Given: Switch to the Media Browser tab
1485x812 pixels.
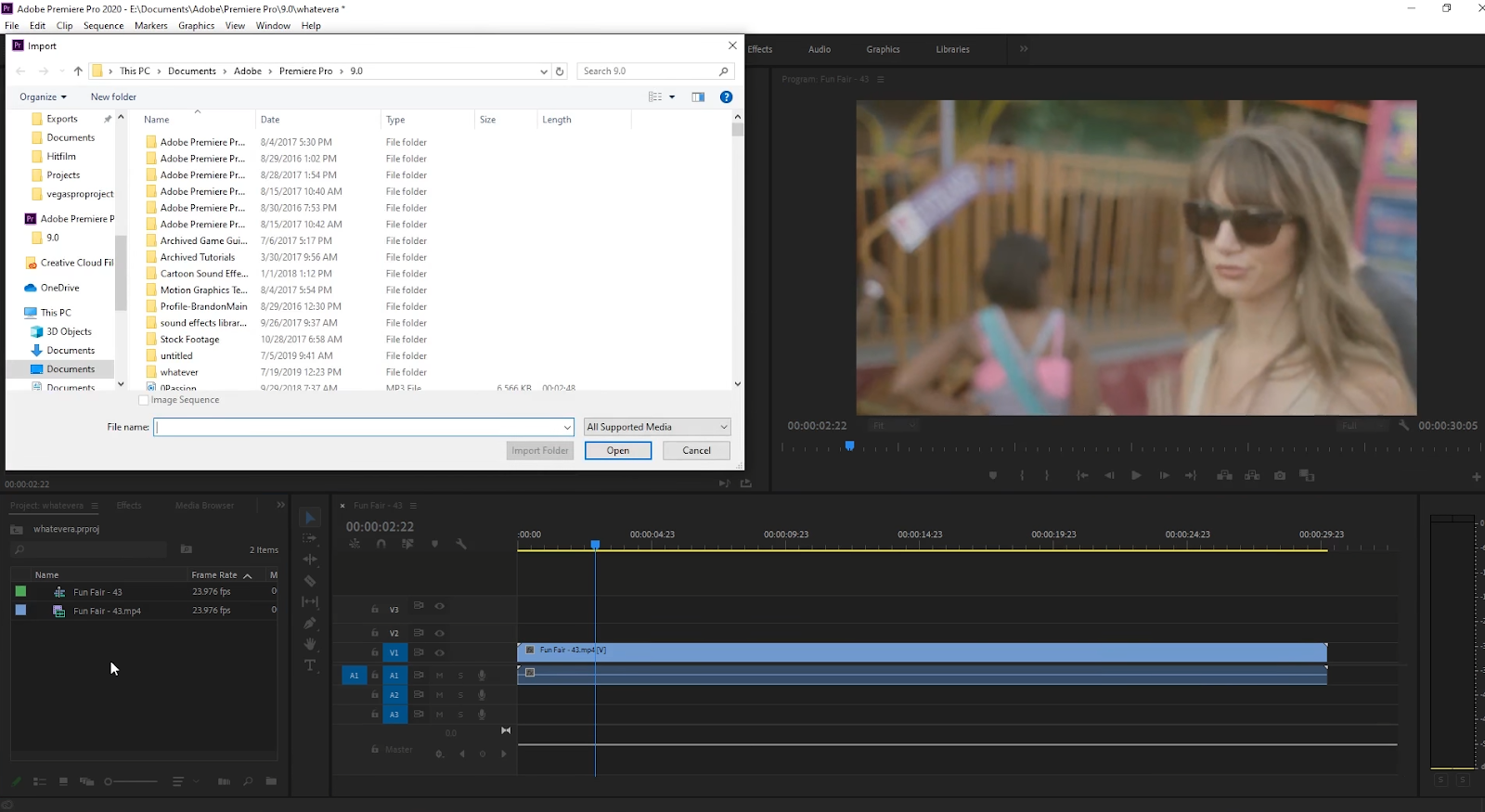Looking at the screenshot, I should [x=204, y=506].
